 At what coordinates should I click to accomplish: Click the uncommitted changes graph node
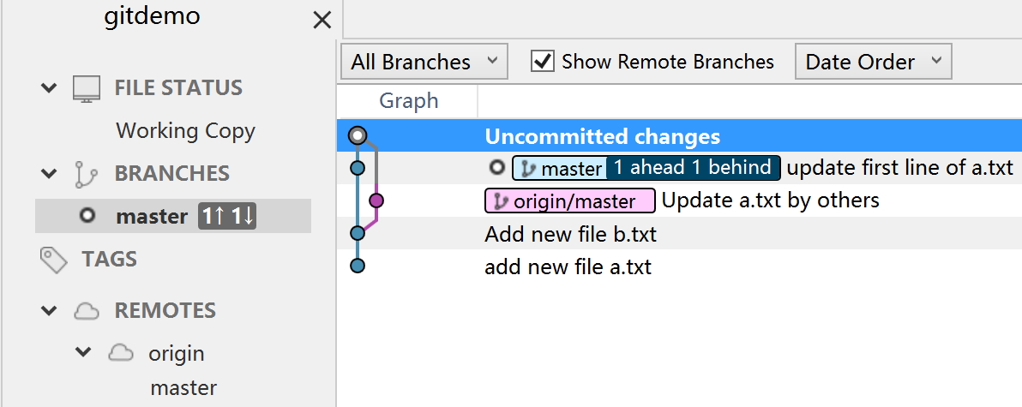pyautogui.click(x=358, y=135)
